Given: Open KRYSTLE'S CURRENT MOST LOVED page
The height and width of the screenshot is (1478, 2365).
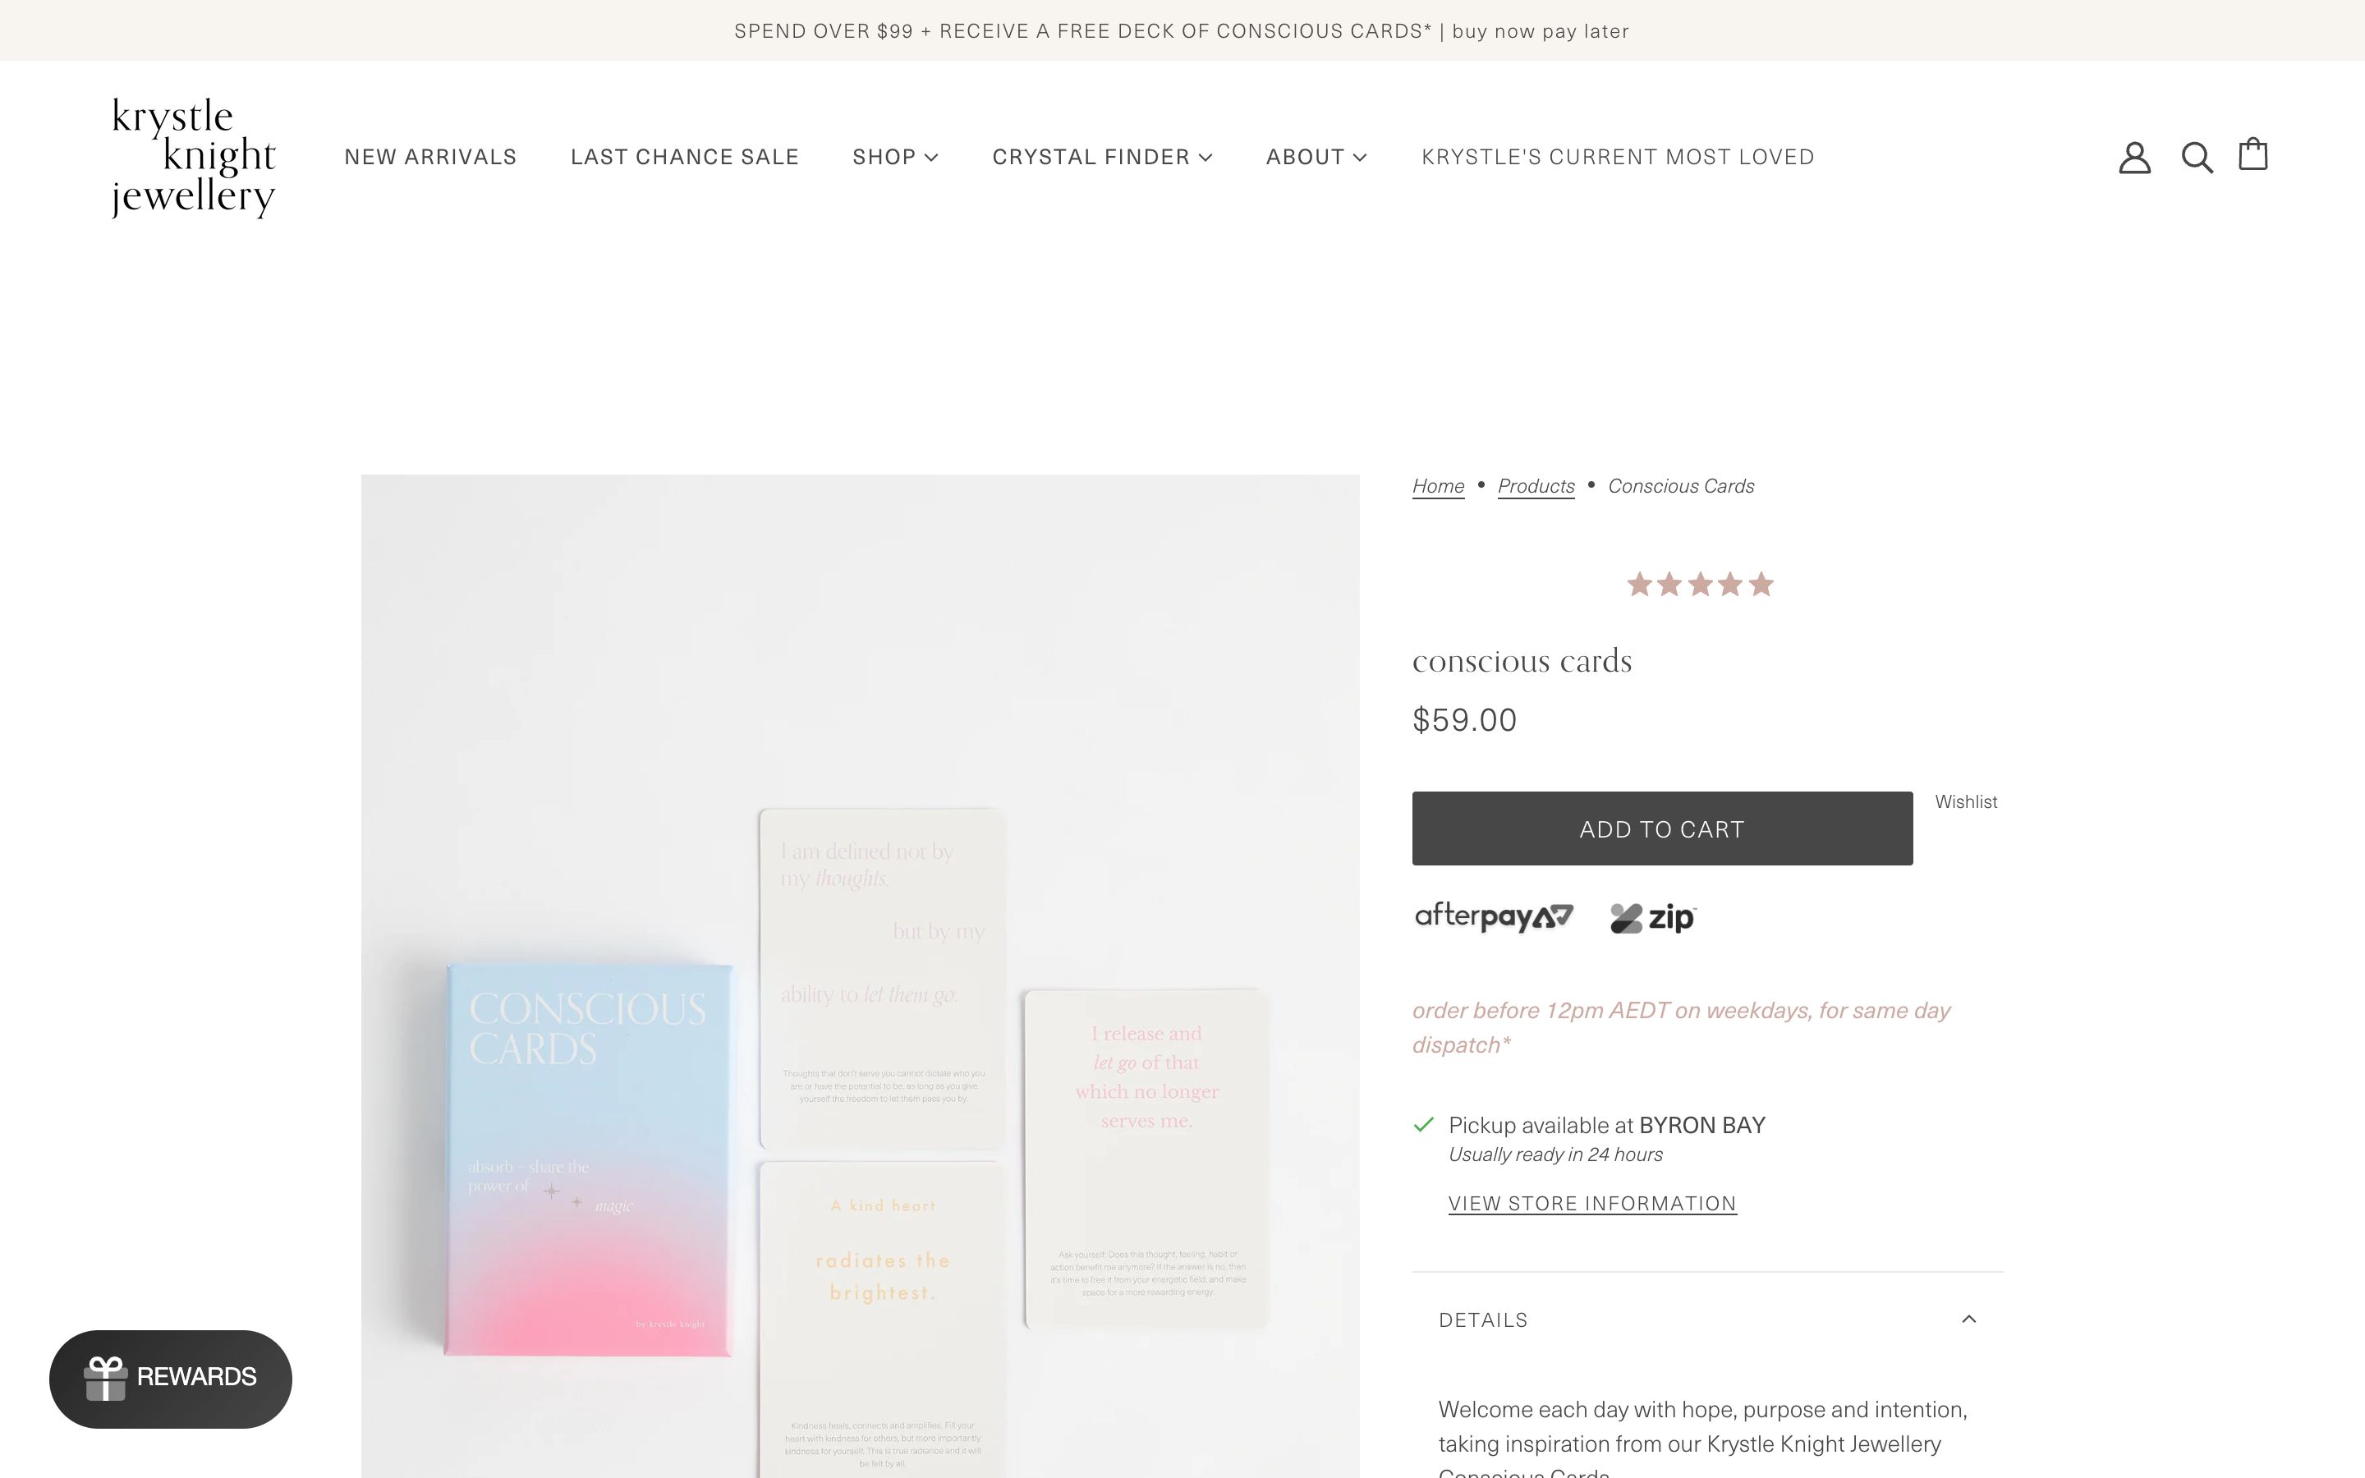Looking at the screenshot, I should point(1616,156).
